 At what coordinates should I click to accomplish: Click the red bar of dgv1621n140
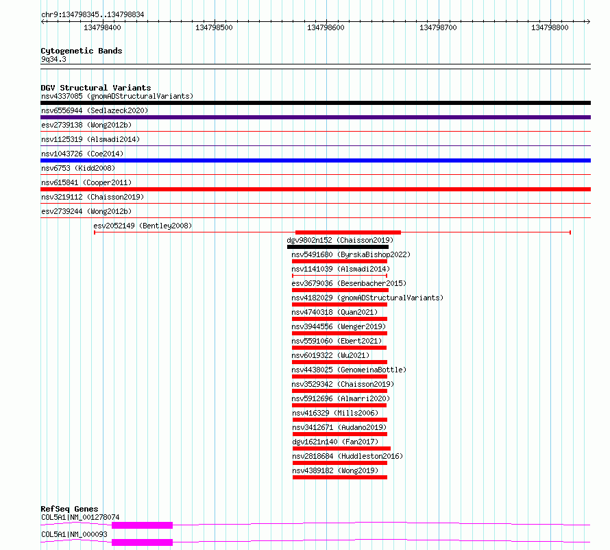pyautogui.click(x=341, y=449)
